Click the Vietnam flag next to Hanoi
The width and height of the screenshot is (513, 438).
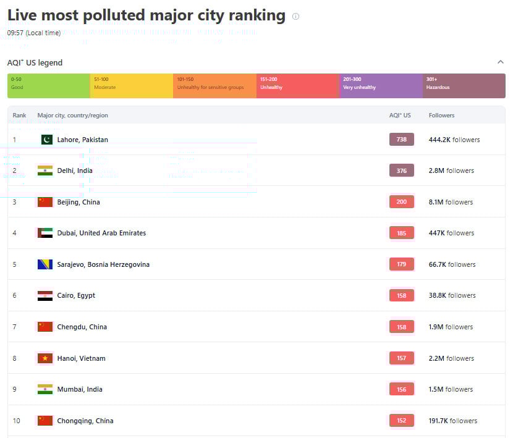coord(45,358)
